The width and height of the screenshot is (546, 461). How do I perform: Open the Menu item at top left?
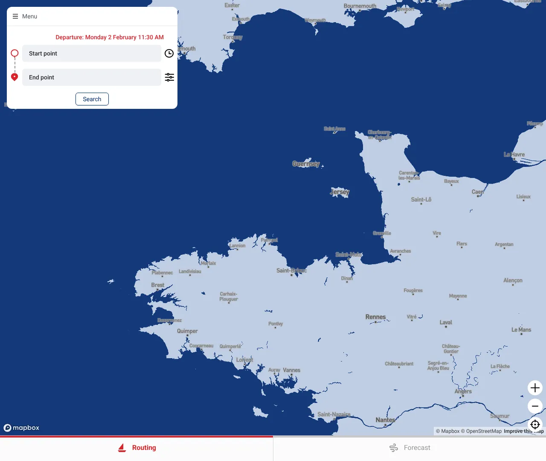[29, 16]
